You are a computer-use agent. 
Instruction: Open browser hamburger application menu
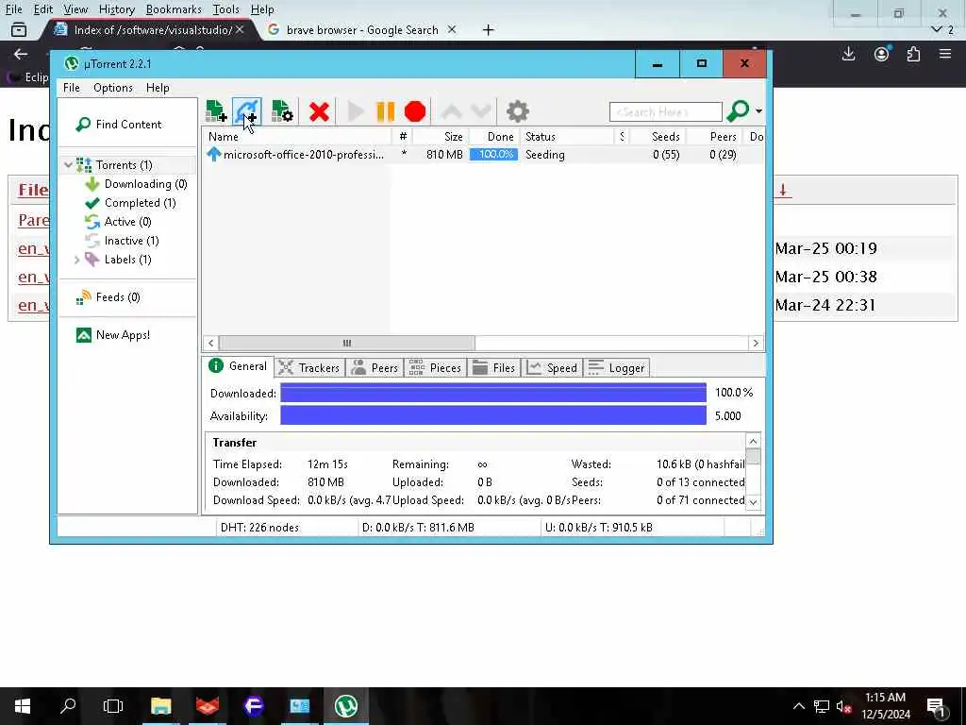[x=945, y=54]
